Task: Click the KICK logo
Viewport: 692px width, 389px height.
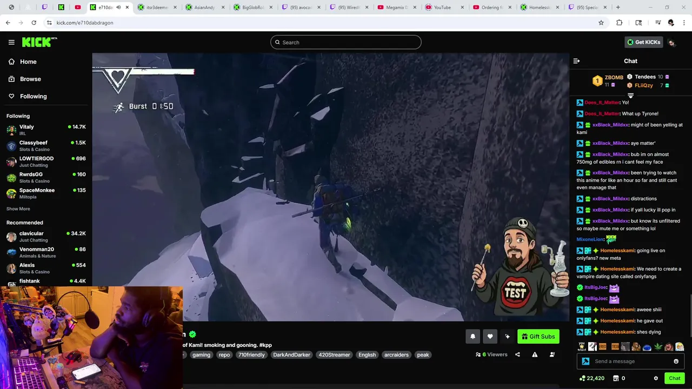Action: pos(39,42)
